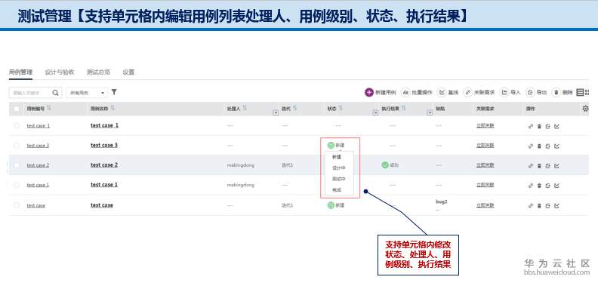Toggle the select-all header checkbox

tap(17, 109)
